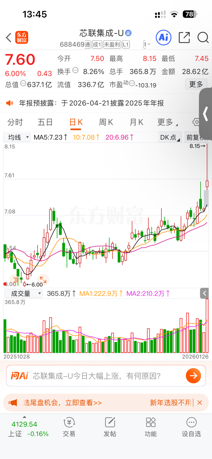Open the 成交量 indicator dropdown
Screen dimensions: 212x459
point(23,293)
